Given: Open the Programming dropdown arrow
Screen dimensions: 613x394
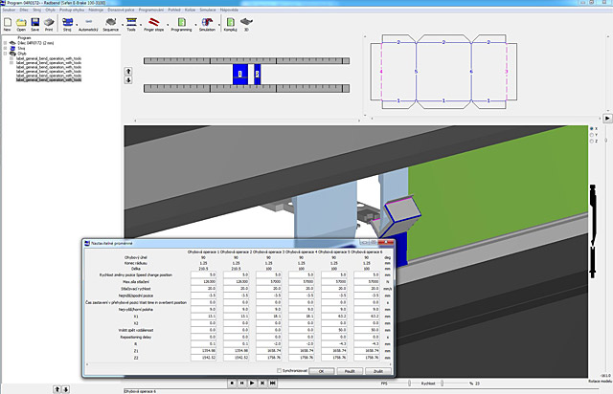Looking at the screenshot, I should coord(195,25).
